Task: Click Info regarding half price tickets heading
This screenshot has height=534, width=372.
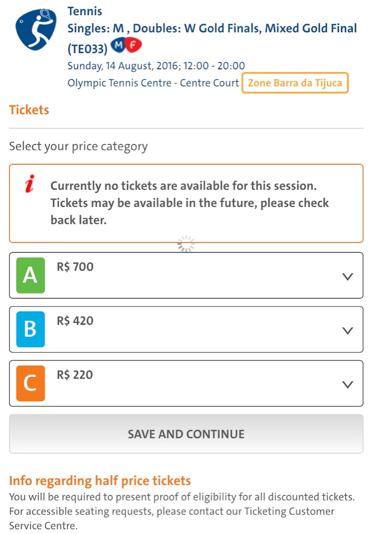Action: click(100, 480)
